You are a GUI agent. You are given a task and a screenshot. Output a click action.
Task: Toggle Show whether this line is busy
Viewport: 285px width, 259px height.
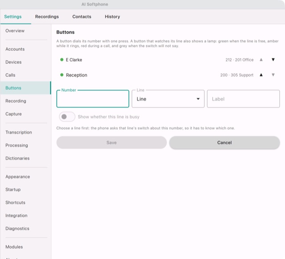pos(67,117)
